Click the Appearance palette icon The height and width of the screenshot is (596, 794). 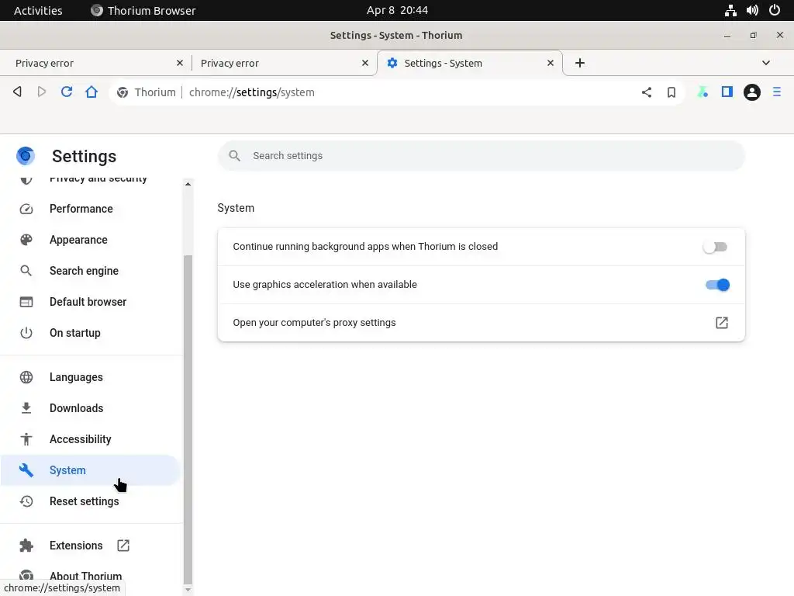[x=26, y=240]
